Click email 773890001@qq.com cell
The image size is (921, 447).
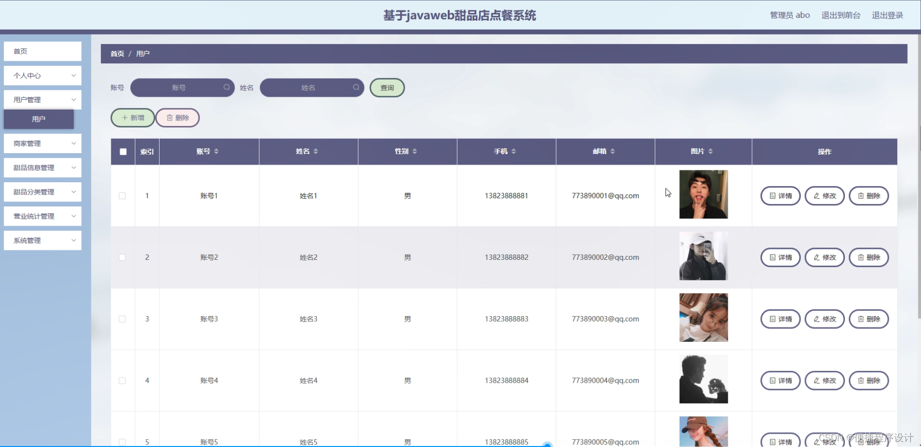coord(605,196)
